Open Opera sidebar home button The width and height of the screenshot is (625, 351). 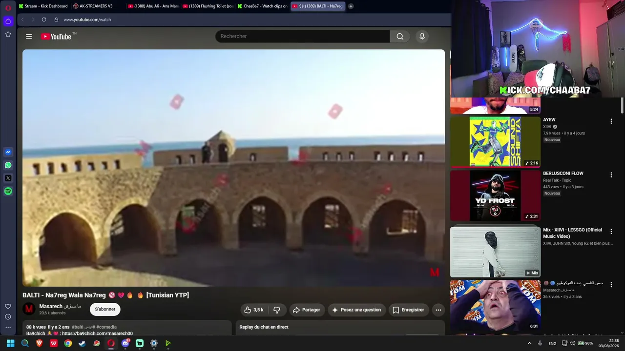(8, 21)
